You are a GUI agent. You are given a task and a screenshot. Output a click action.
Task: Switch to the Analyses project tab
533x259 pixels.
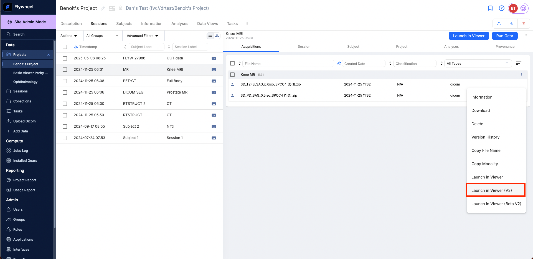(180, 24)
